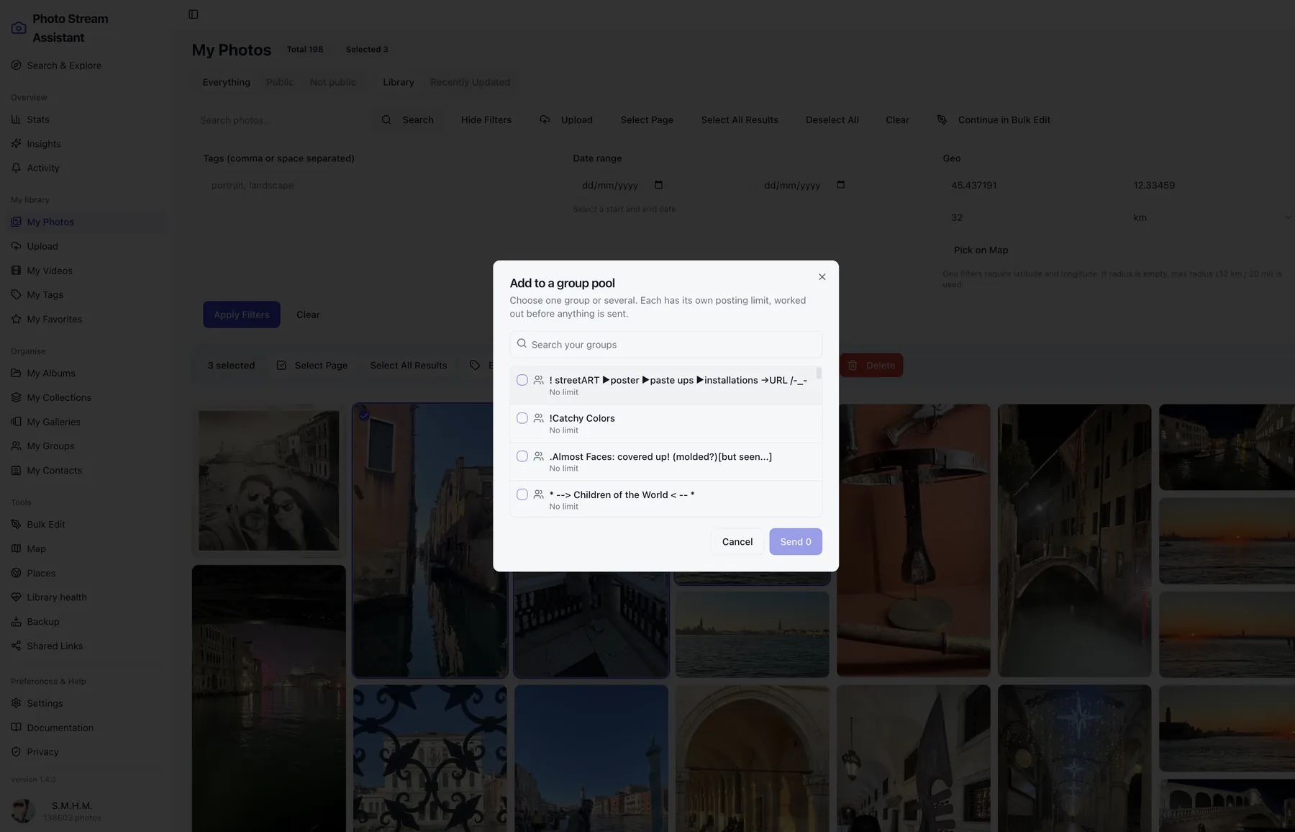Click the Photo Stream Assistant camera logo
The width and height of the screenshot is (1295, 832).
19,28
